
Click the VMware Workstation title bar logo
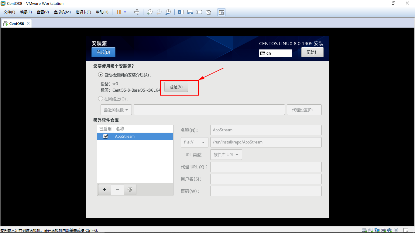pos(3,3)
